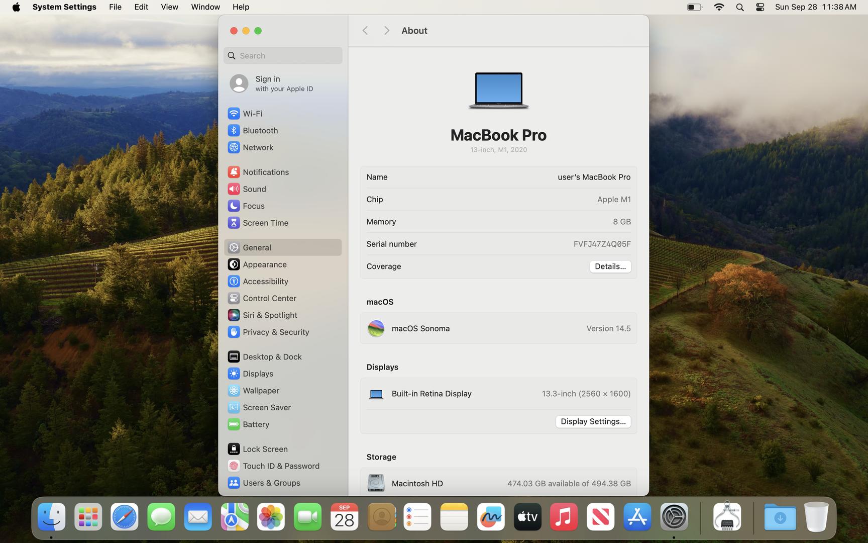Open Finder from the Dock

coord(51,517)
